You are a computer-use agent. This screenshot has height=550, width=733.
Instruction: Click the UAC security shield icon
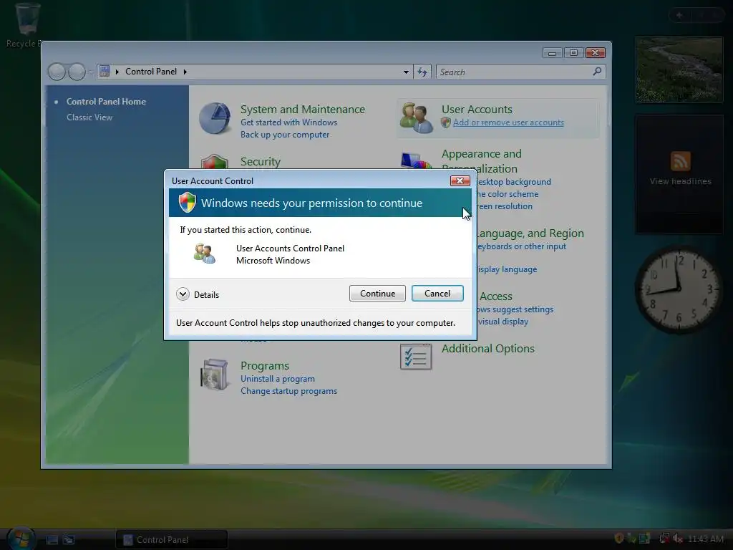[188, 203]
